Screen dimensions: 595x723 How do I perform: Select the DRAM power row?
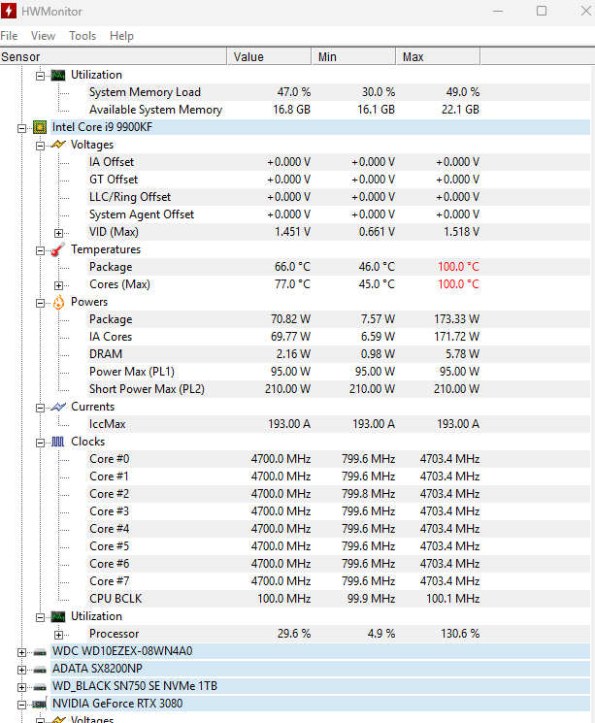pyautogui.click(x=339, y=354)
